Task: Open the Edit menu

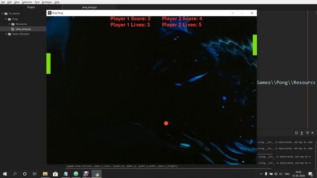Action: [x=9, y=2]
